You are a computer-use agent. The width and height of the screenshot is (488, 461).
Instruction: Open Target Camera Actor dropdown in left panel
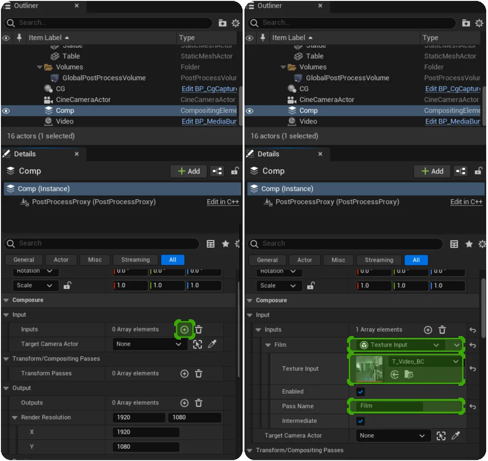(x=149, y=344)
